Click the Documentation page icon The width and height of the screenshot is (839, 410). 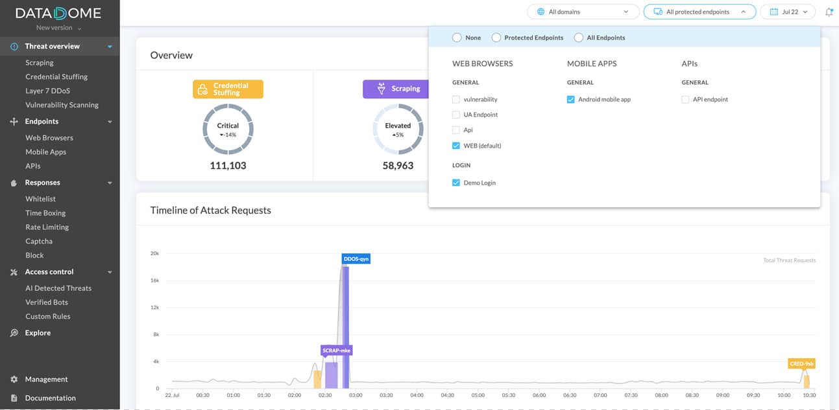14,398
